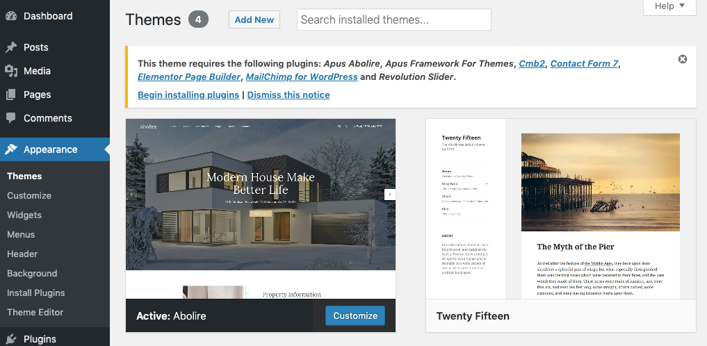Open the Widgets submenu item
Viewport: 707px width, 346px height.
click(x=24, y=215)
